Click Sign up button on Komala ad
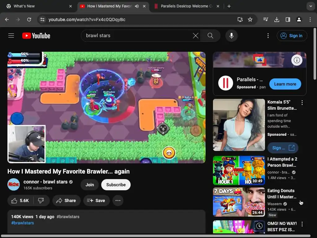Viewport: 317px width, 238px height. (x=283, y=148)
